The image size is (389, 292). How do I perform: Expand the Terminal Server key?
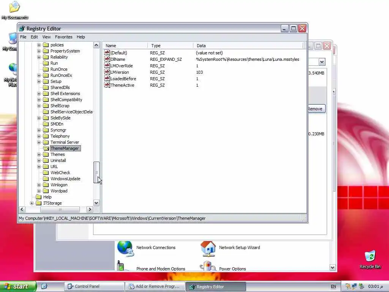pyautogui.click(x=39, y=142)
